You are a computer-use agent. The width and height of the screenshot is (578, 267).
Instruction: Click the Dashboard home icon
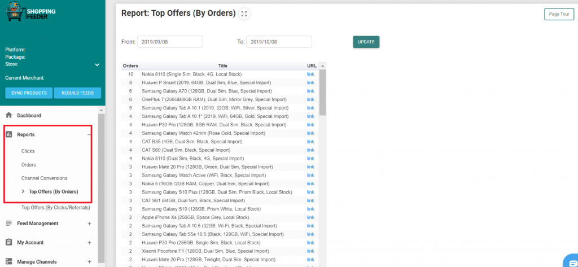(x=9, y=115)
